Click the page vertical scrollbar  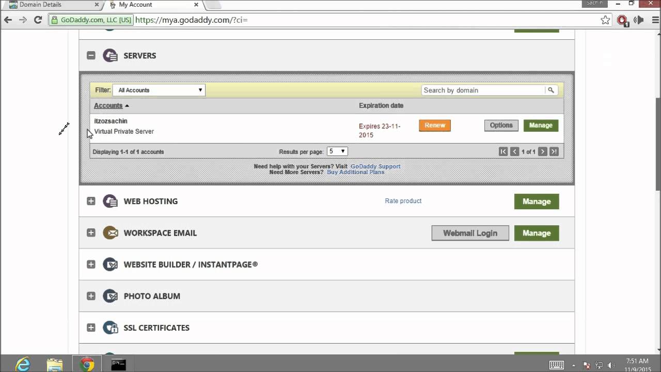[x=657, y=143]
